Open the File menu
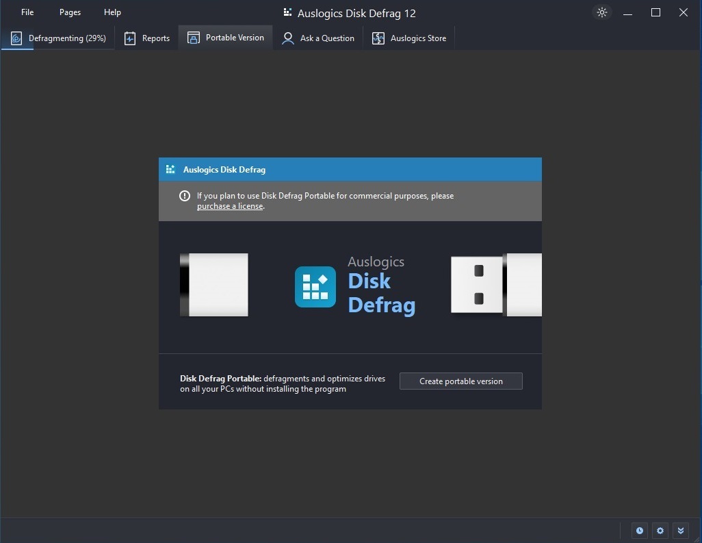Image resolution: width=702 pixels, height=543 pixels. pos(27,12)
